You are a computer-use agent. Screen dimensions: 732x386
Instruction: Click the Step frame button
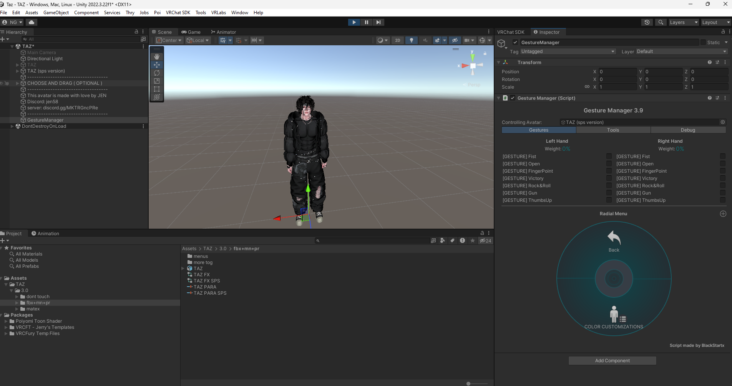click(x=378, y=22)
